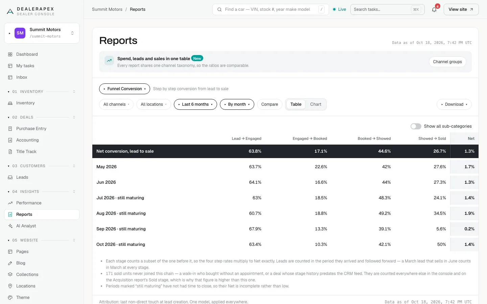Click Summit Motors breadcrumb link
This screenshot has width=487, height=304.
pos(107,9)
